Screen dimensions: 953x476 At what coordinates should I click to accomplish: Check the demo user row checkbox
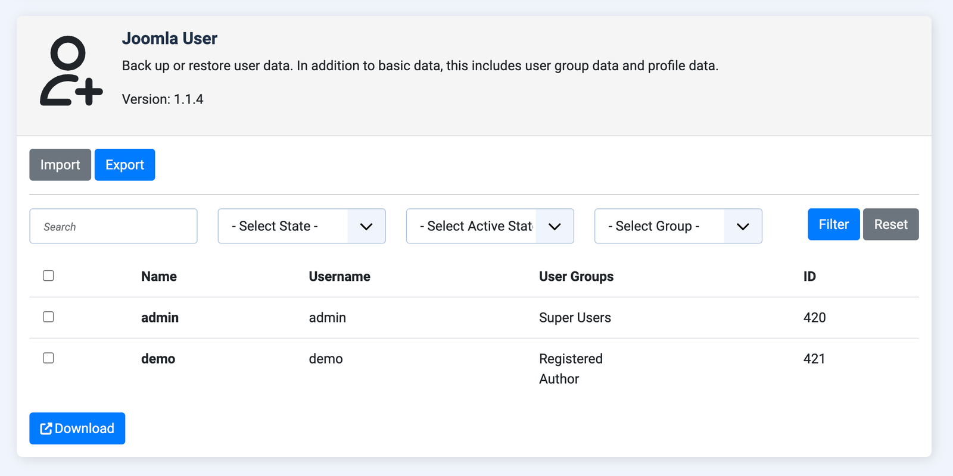[x=48, y=358]
